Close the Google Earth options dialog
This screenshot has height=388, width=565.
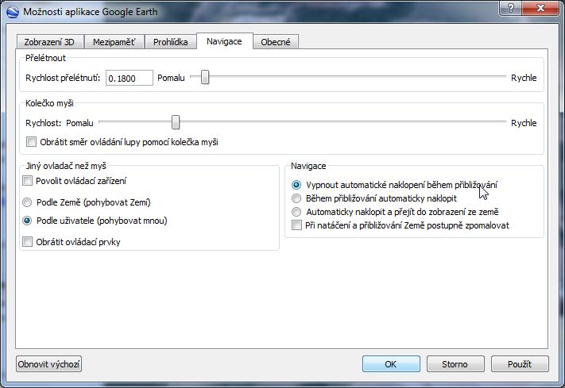click(540, 8)
